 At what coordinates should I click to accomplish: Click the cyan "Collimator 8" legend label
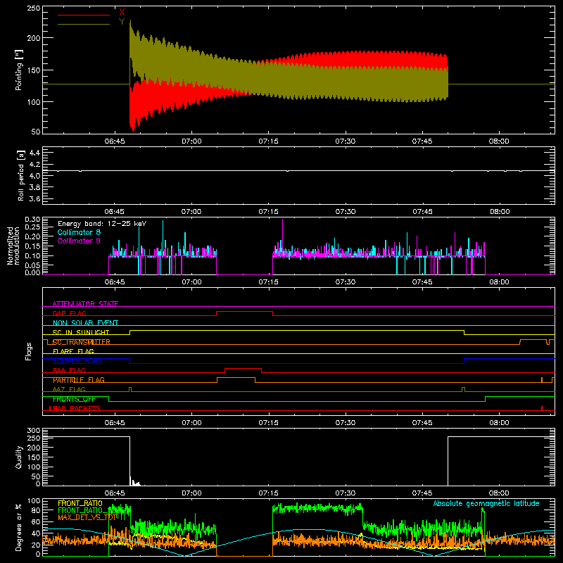pos(79,232)
